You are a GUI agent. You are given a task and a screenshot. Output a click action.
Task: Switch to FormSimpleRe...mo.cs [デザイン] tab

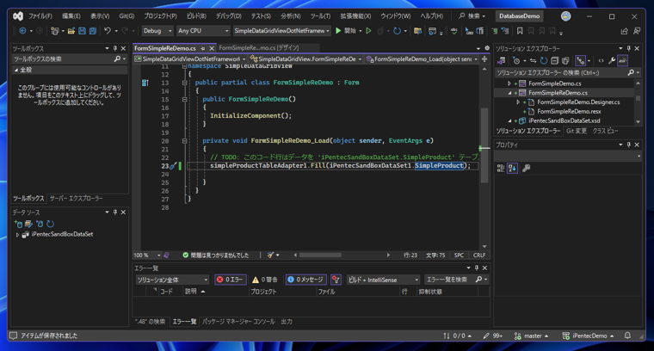coord(259,48)
